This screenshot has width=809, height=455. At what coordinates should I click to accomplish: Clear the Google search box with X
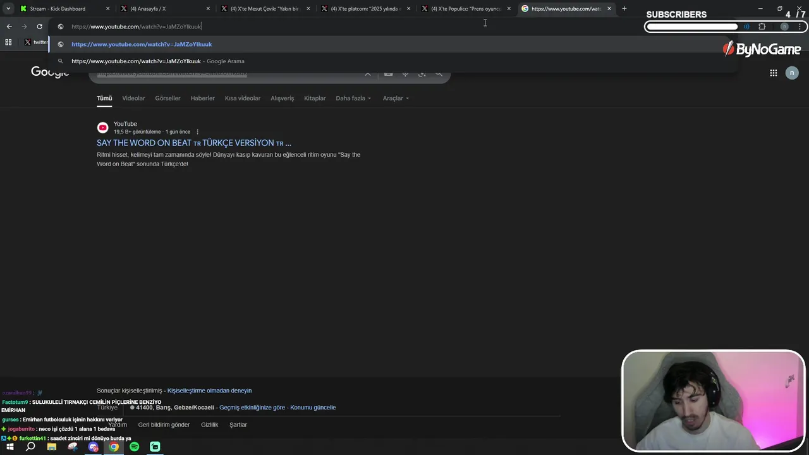coord(368,73)
